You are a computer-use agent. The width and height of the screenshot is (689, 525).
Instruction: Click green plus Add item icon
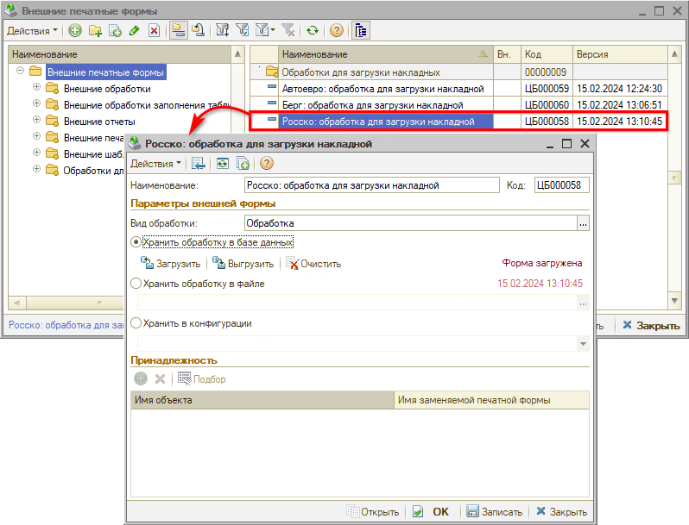75,31
